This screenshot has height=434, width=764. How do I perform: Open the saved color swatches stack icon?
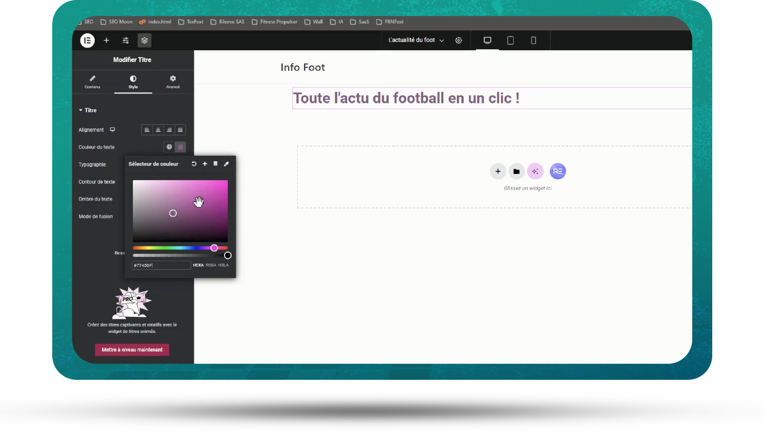(x=215, y=164)
